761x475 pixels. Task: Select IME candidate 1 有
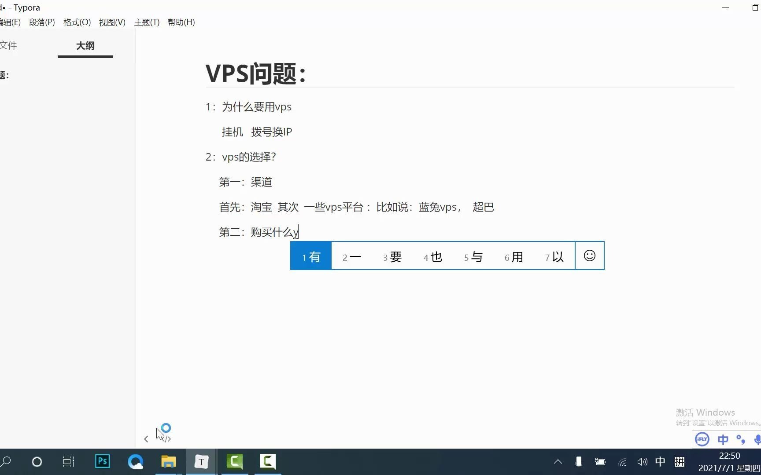coord(311,256)
